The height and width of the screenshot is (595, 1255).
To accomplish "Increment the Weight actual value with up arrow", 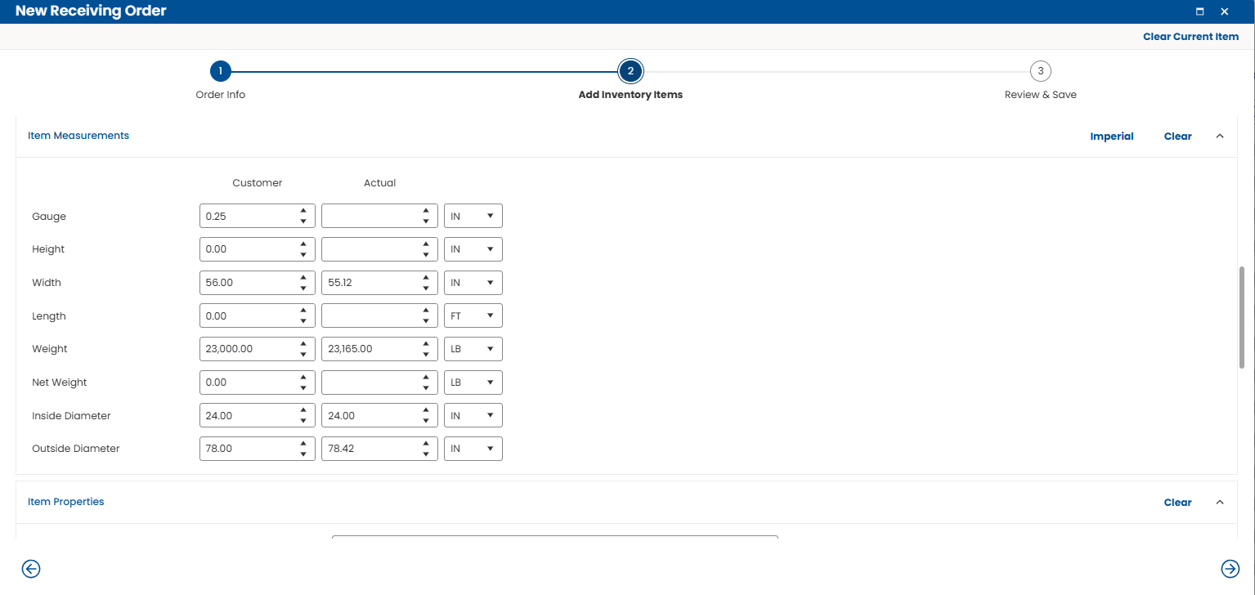I will click(425, 343).
